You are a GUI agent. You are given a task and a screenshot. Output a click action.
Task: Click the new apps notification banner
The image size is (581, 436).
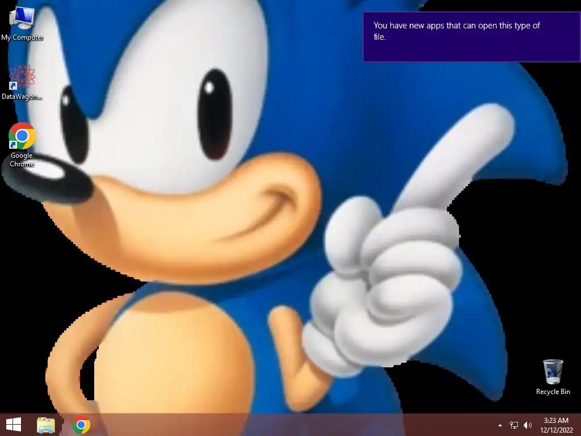tap(471, 37)
